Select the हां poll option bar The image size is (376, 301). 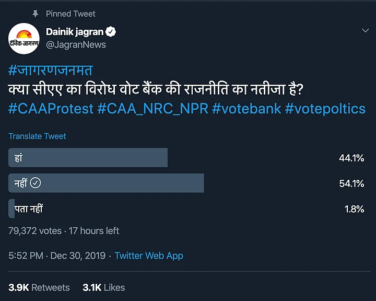[x=88, y=157]
